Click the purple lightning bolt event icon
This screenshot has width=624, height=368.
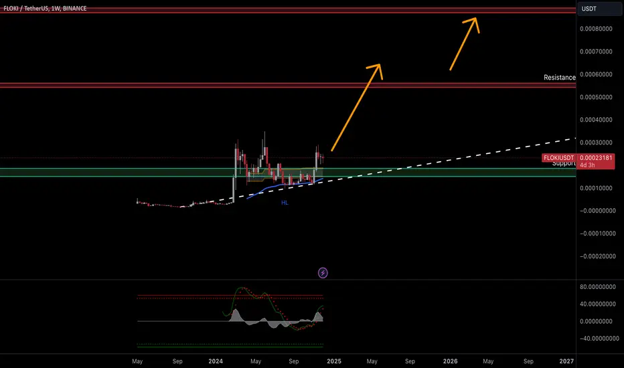tap(323, 273)
